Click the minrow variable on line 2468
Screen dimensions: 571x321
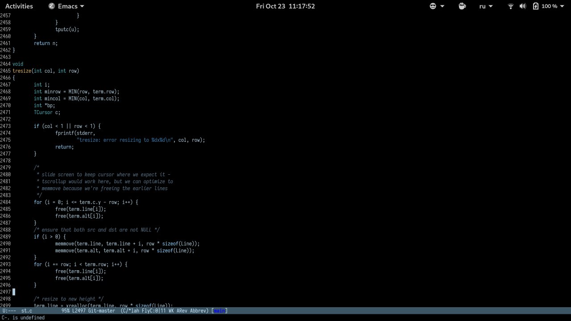(x=52, y=91)
